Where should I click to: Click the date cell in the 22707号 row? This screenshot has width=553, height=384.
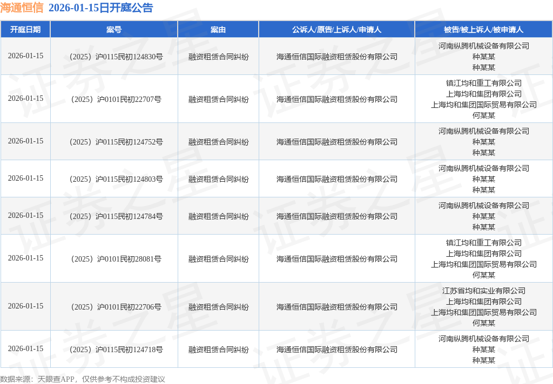pos(25,98)
